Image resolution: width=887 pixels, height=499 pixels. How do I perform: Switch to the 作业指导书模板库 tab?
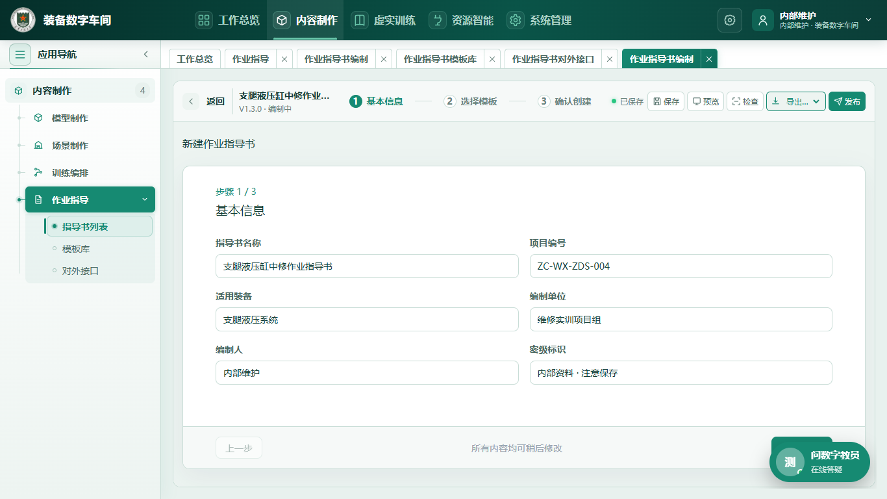(440, 59)
